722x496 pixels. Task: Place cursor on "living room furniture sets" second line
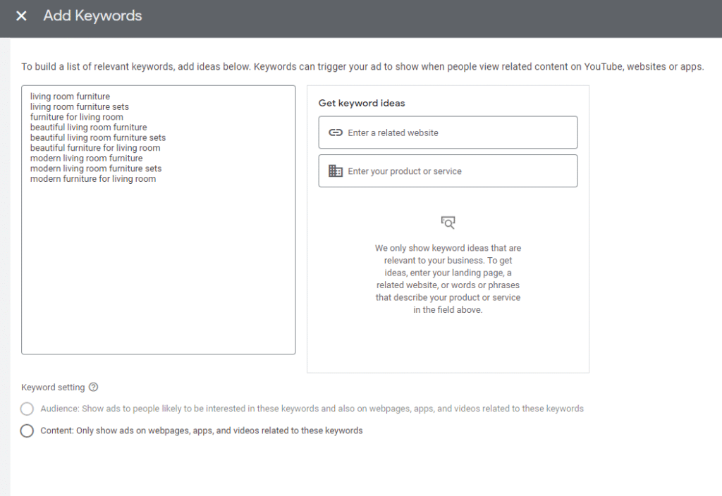[80, 107]
